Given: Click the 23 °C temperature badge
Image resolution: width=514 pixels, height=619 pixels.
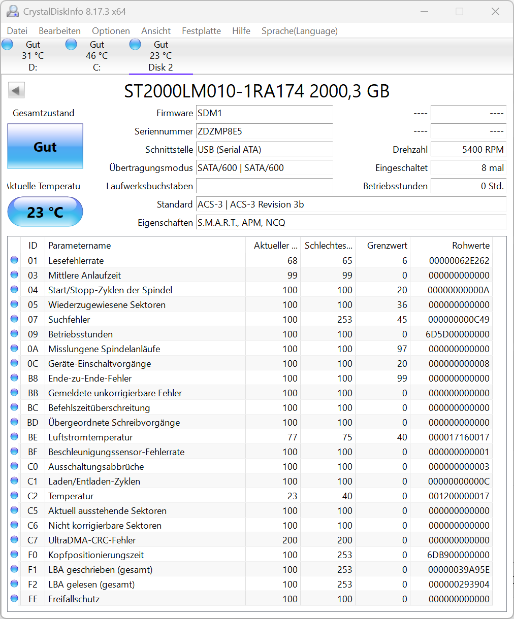Looking at the screenshot, I should point(45,212).
